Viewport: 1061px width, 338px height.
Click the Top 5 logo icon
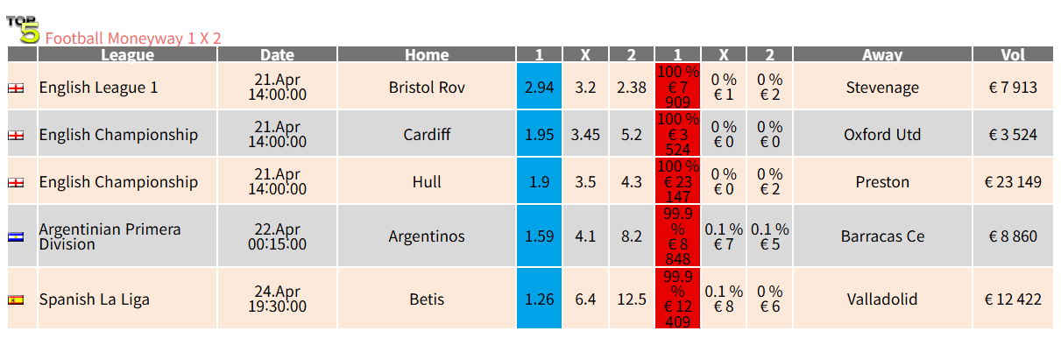click(24, 30)
